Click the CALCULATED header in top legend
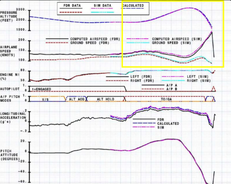 pos(133,6)
